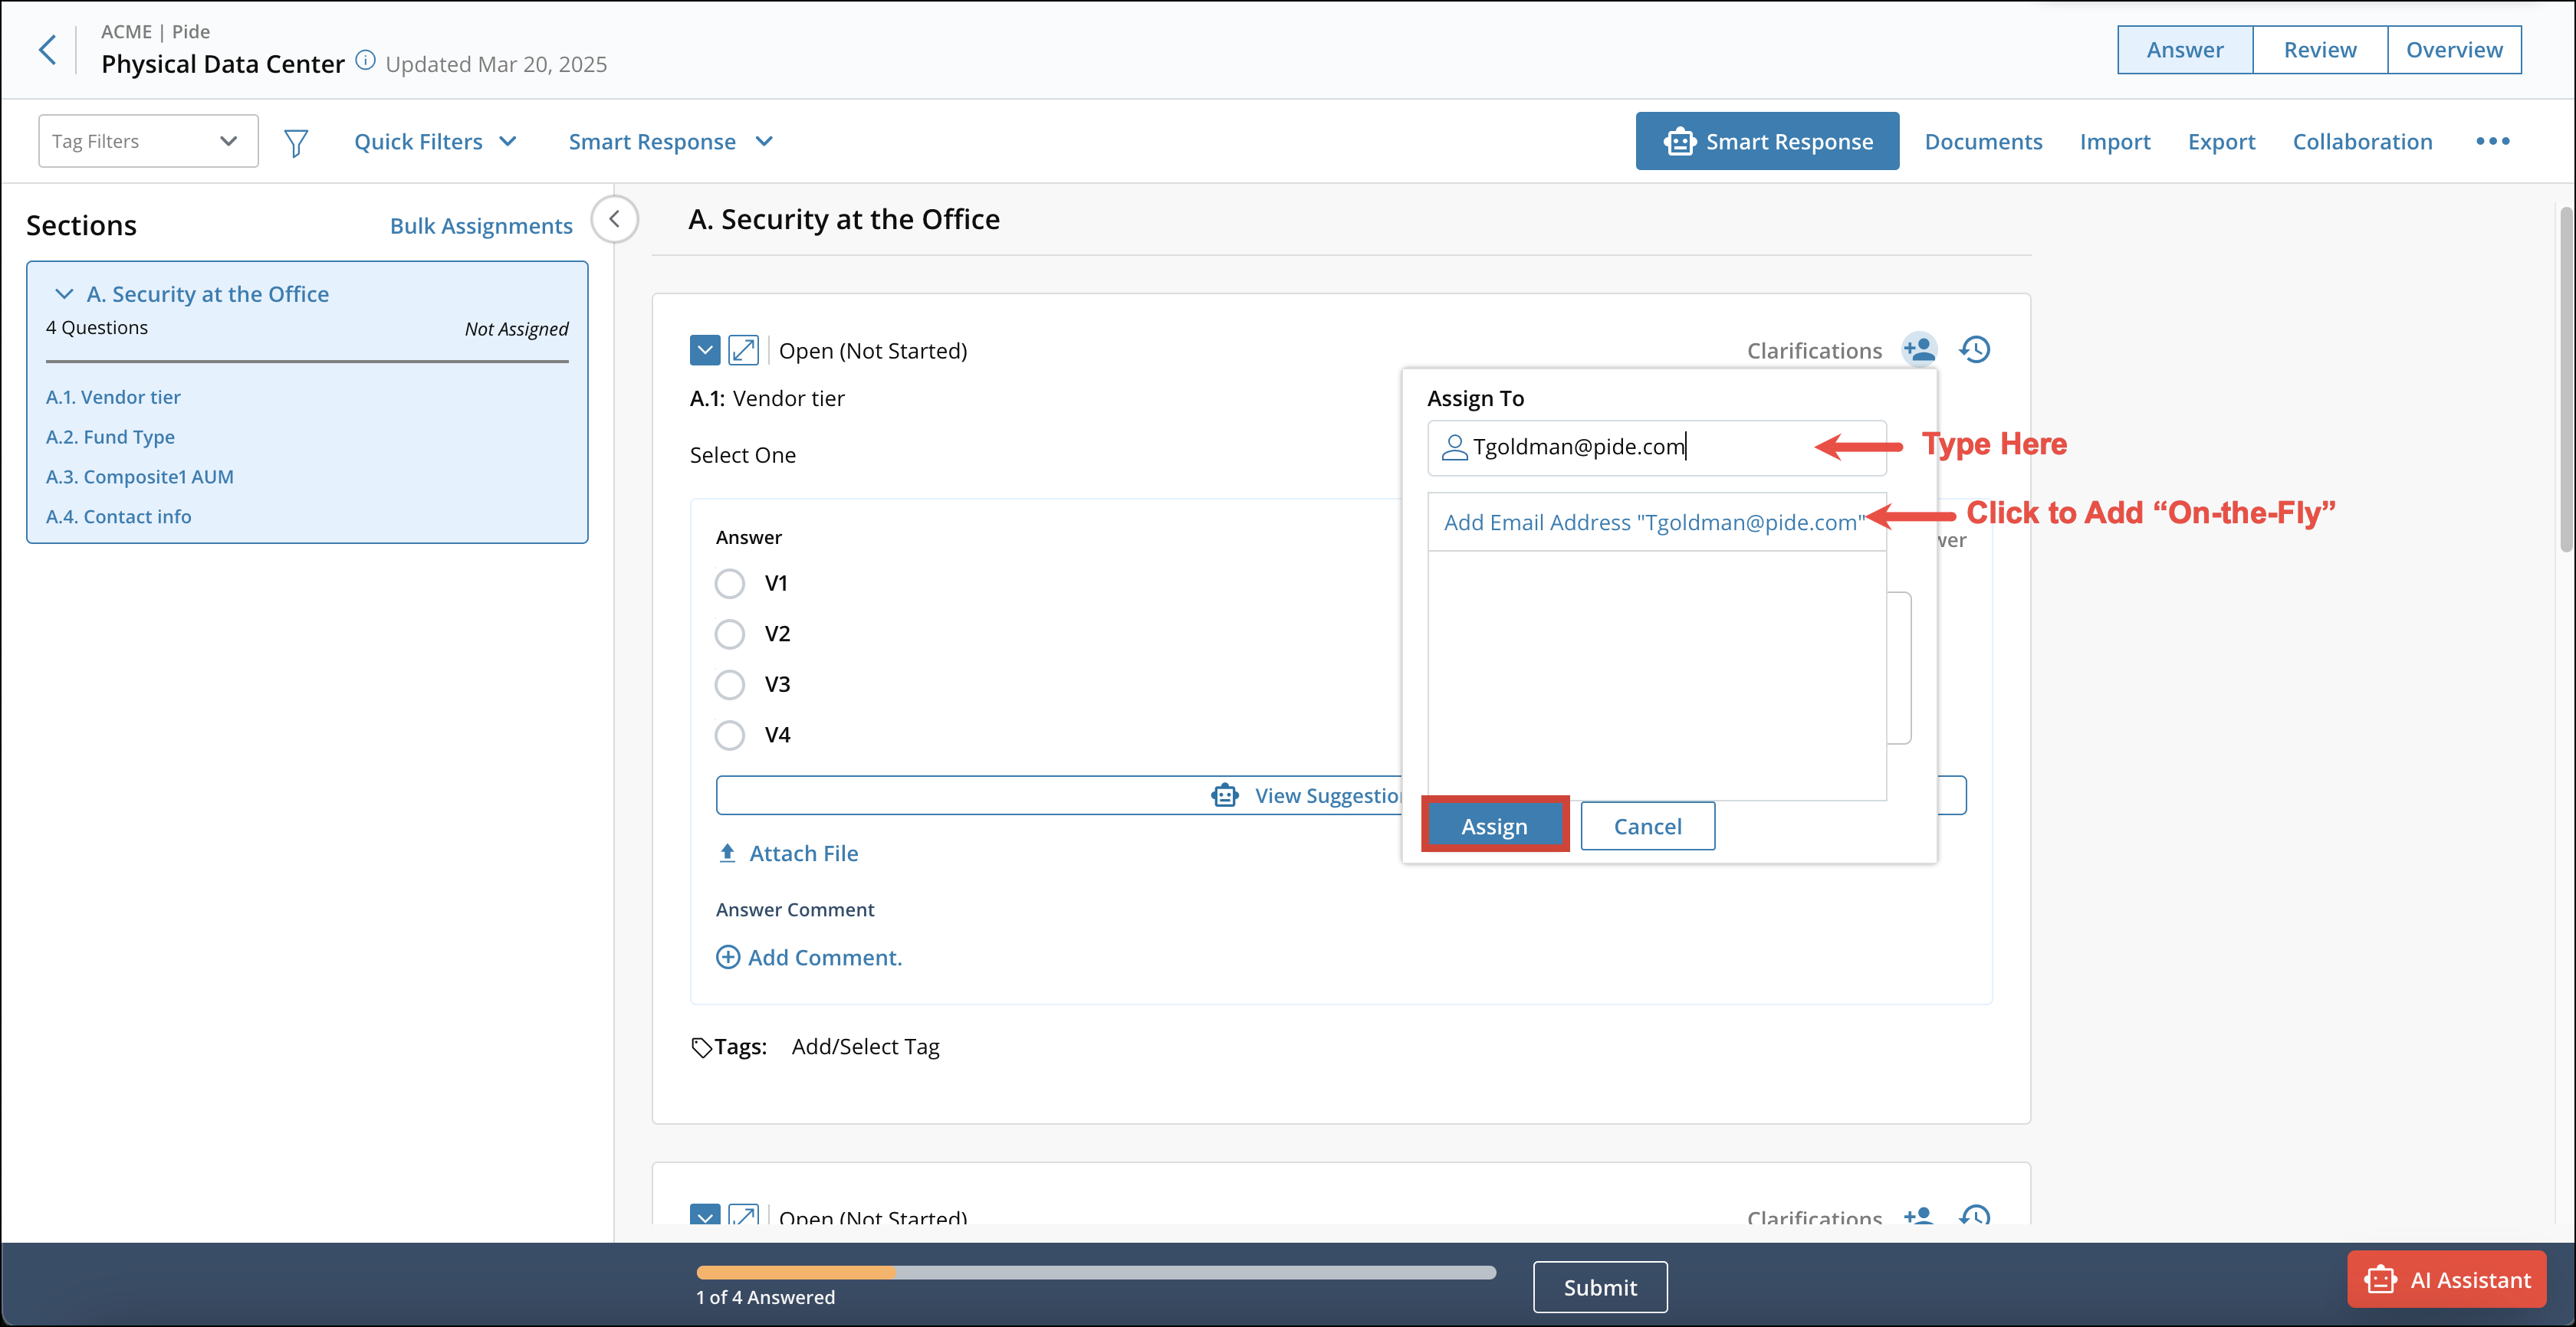This screenshot has height=1327, width=2576.
Task: Collapse the A. Security at the Office section
Action: pyautogui.click(x=64, y=293)
